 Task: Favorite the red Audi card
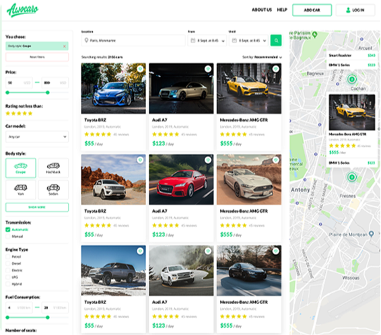[208, 160]
